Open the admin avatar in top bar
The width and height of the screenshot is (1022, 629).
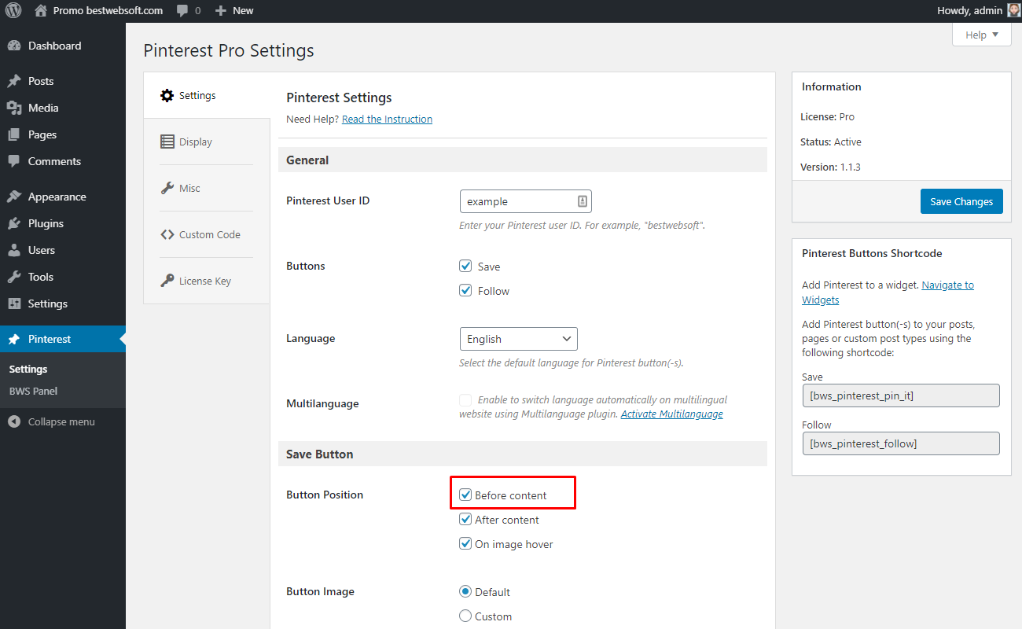[1014, 11]
